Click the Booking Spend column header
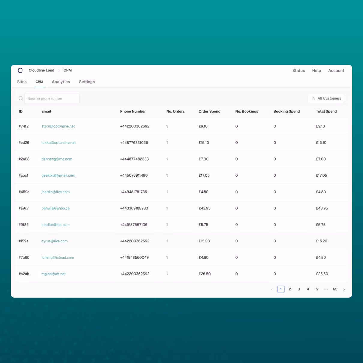The image size is (363, 363). [286, 111]
